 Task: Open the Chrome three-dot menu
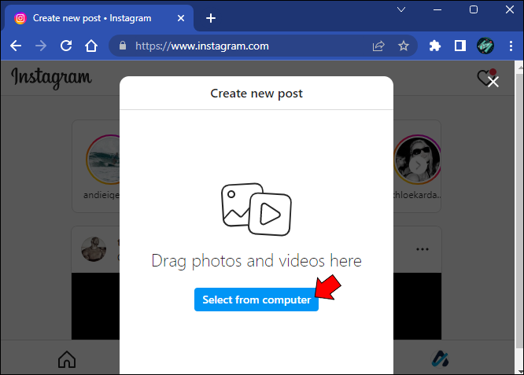coord(511,46)
